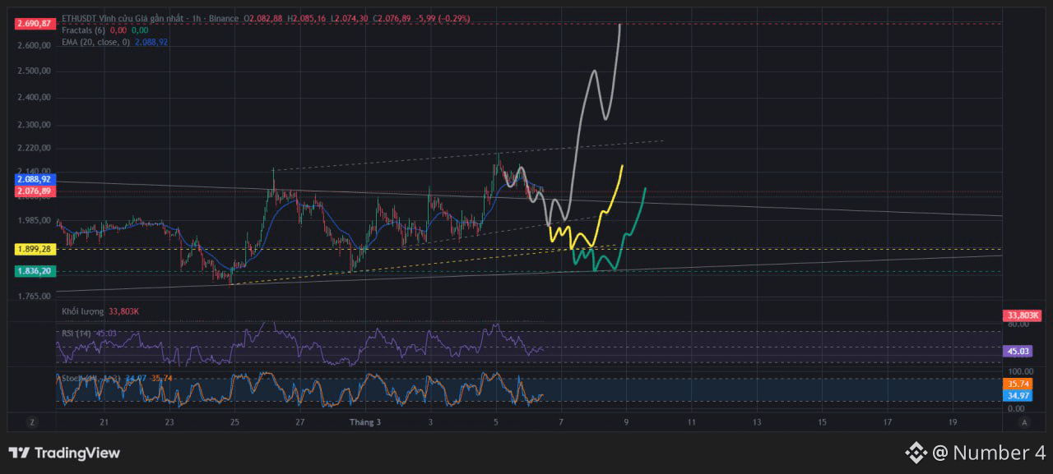This screenshot has height=474, width=1053.
Task: Click the 19 date on time axis
Action: 953,422
